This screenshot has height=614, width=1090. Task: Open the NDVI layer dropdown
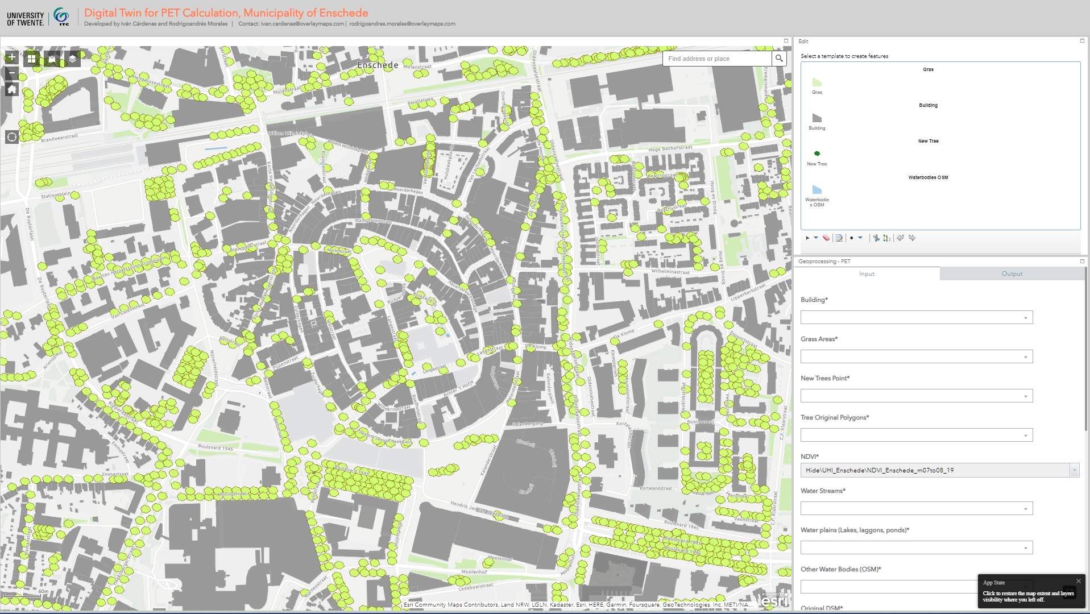click(x=1074, y=470)
